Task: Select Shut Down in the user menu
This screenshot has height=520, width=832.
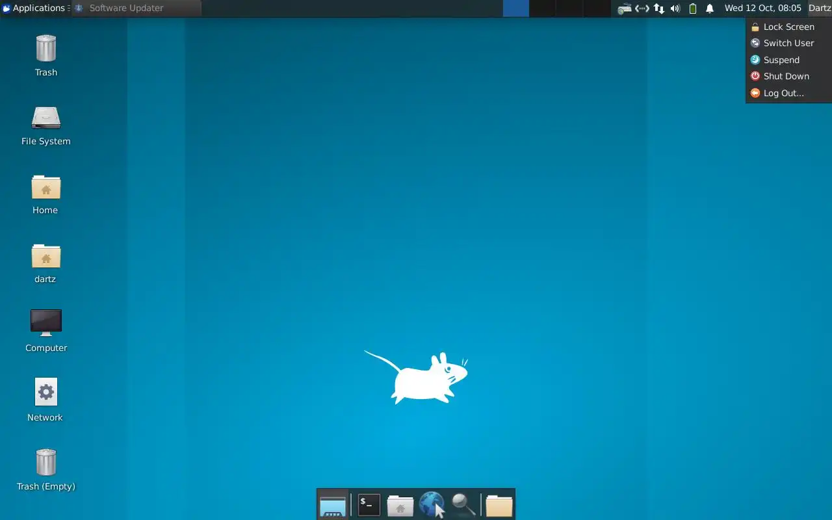Action: coord(788,76)
